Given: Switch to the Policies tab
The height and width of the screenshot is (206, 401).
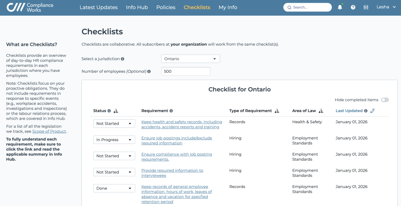Looking at the screenshot, I should (x=166, y=7).
